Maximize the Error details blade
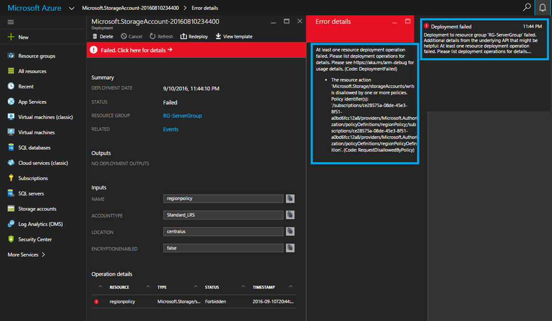 407,21
